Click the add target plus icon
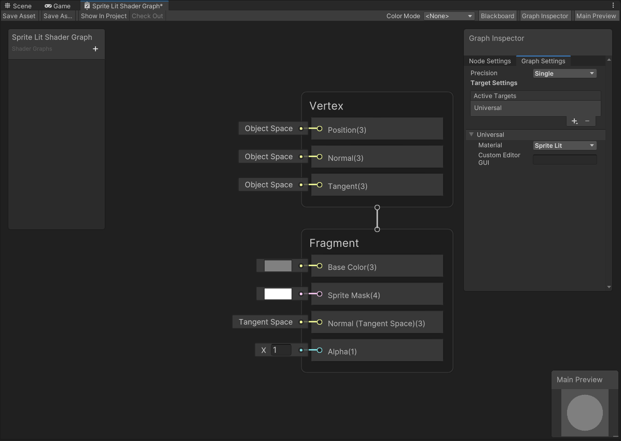Screen dimensions: 621x441 click(574, 121)
